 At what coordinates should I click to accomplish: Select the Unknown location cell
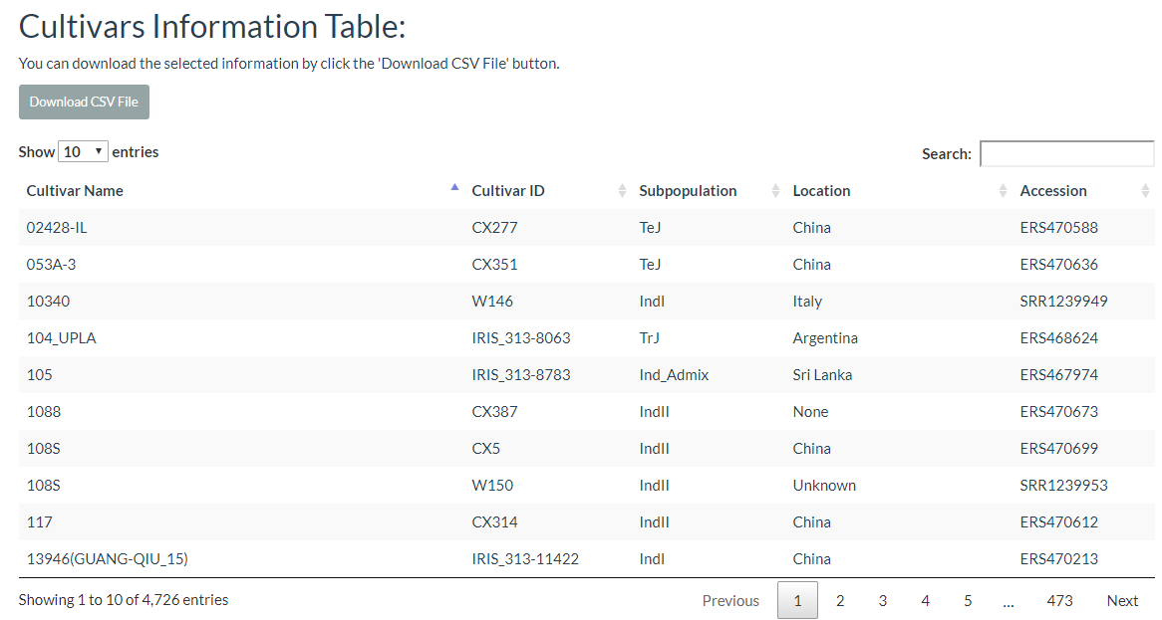(824, 486)
